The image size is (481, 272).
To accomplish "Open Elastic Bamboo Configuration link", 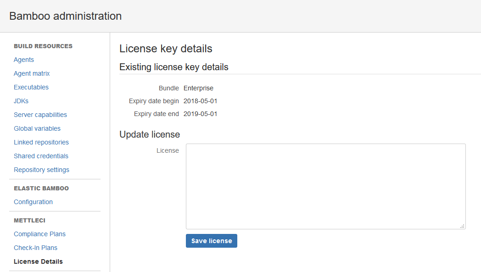I will coord(33,202).
